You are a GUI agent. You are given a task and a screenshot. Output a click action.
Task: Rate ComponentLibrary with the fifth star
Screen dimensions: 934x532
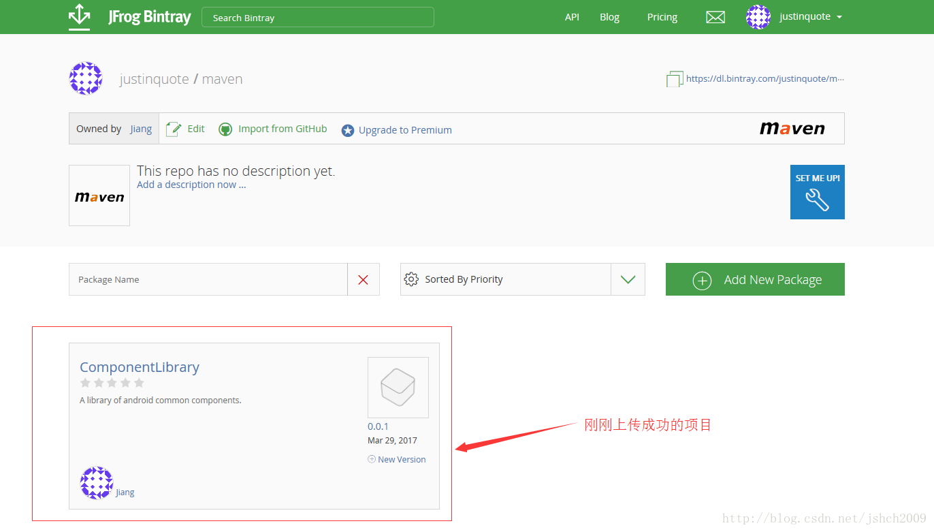tap(139, 383)
